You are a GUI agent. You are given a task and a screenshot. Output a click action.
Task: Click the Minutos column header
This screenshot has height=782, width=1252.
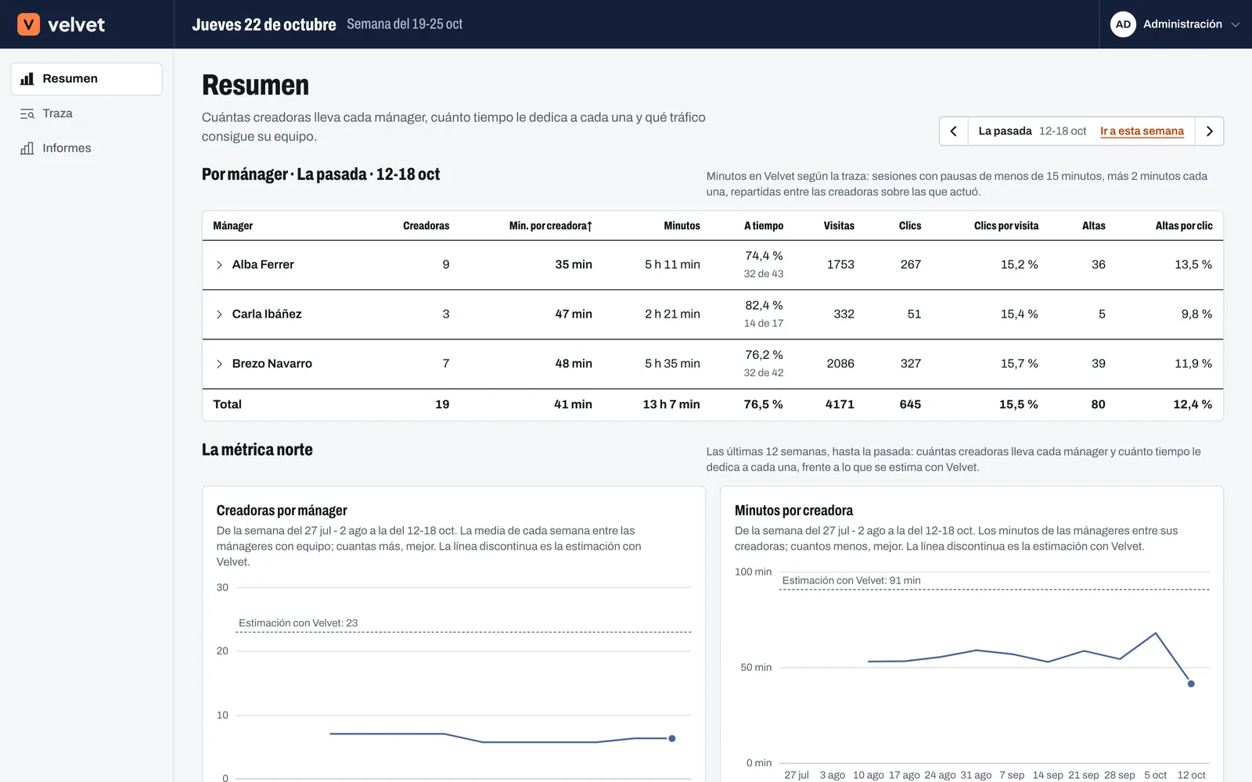[x=682, y=226]
